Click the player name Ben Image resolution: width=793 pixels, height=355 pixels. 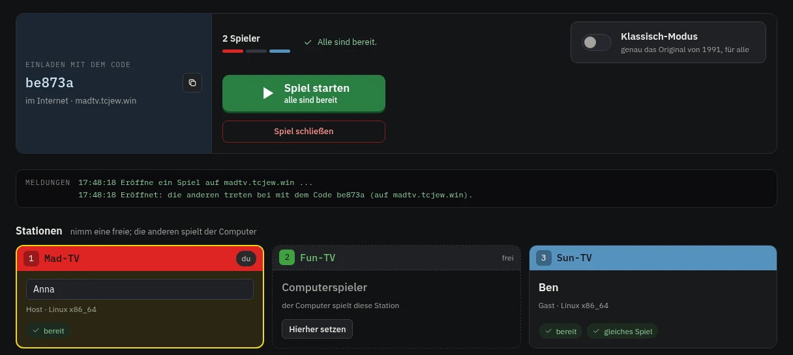548,287
